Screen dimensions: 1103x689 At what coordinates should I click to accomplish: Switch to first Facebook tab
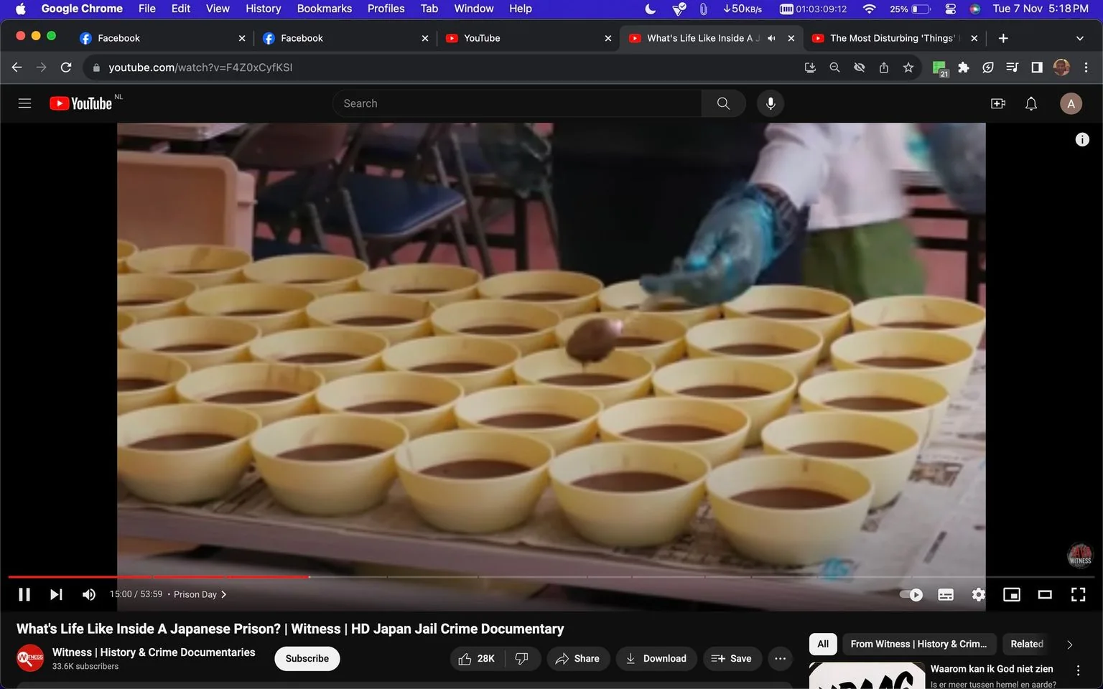[162, 38]
